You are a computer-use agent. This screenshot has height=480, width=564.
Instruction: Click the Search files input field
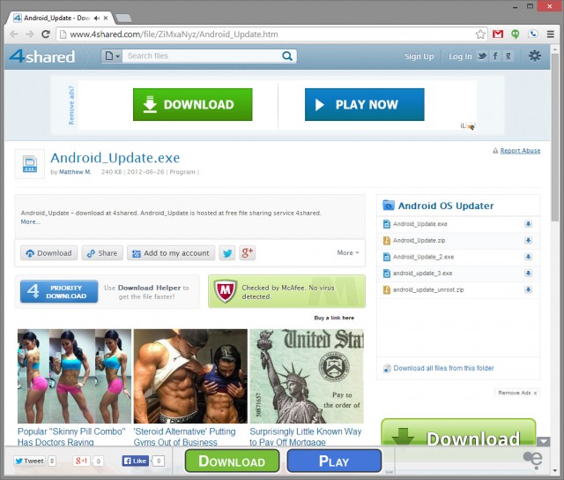point(200,56)
